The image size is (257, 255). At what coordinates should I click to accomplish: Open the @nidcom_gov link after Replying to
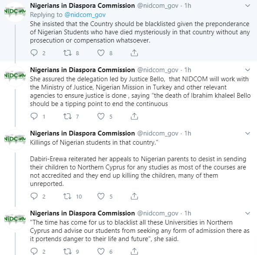coord(85,15)
